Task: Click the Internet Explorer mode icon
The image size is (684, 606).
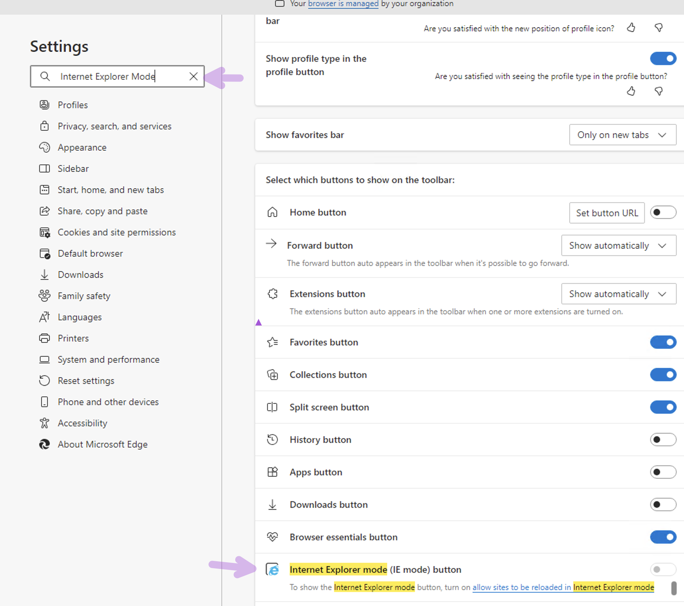Action: [x=273, y=569]
